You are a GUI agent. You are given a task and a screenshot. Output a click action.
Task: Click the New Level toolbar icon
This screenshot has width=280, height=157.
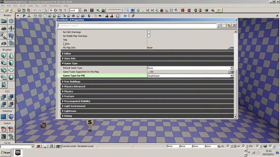[x=2, y=10]
